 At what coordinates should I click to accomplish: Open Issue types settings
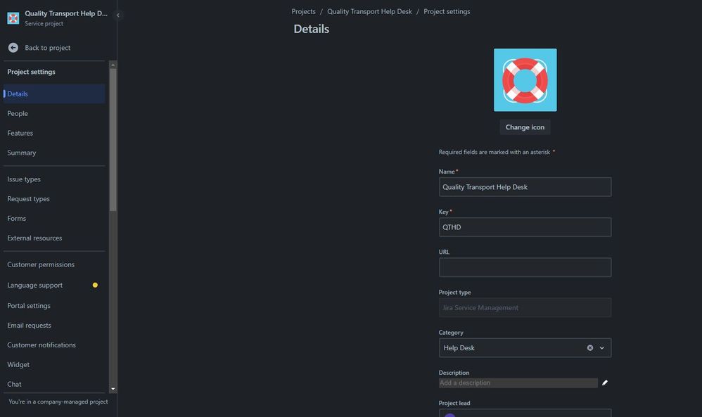click(x=54, y=179)
